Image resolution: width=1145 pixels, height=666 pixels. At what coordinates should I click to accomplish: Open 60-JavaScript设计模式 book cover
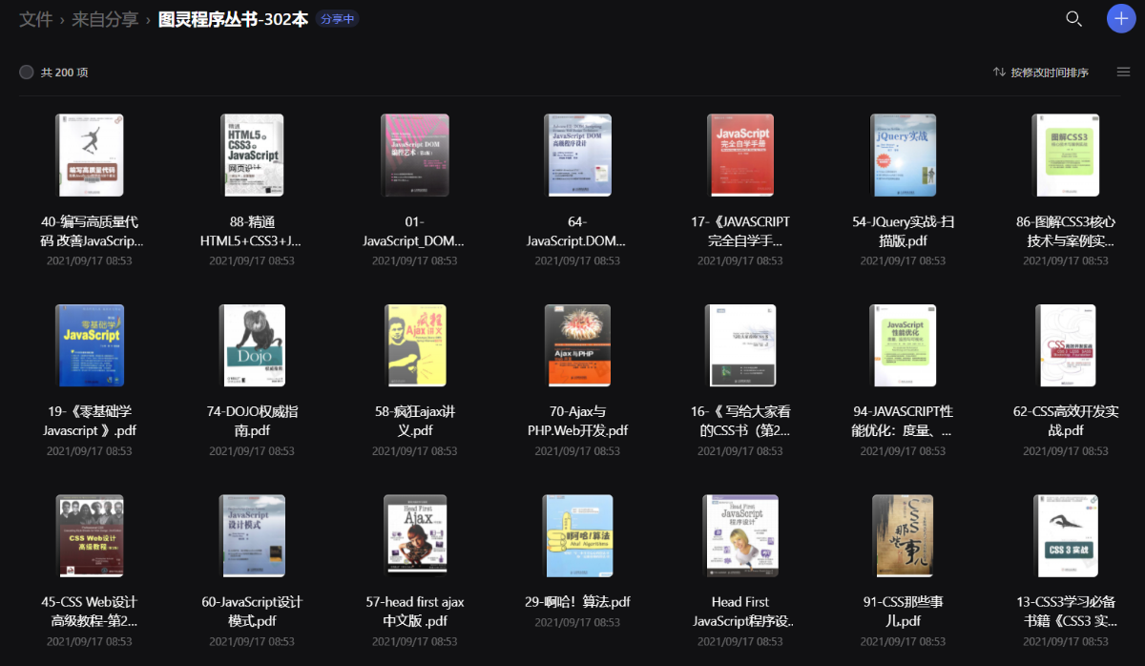click(x=252, y=536)
